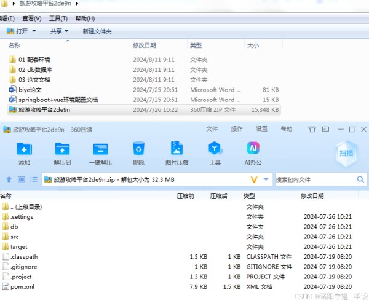Click the 打开 open button in Explorer

coord(17,31)
